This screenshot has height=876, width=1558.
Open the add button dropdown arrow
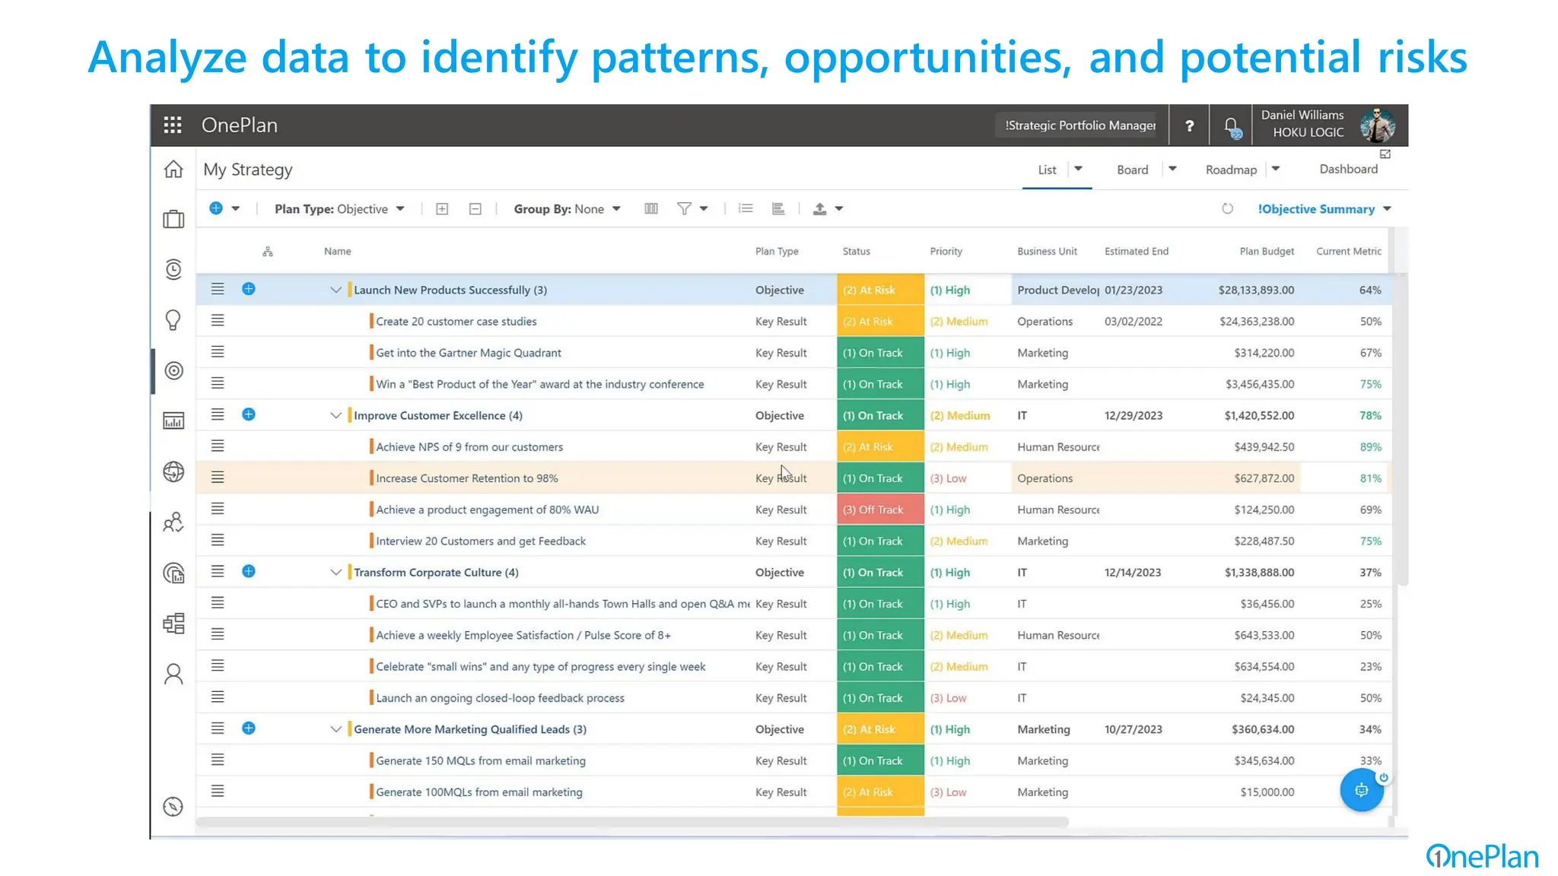pos(236,208)
